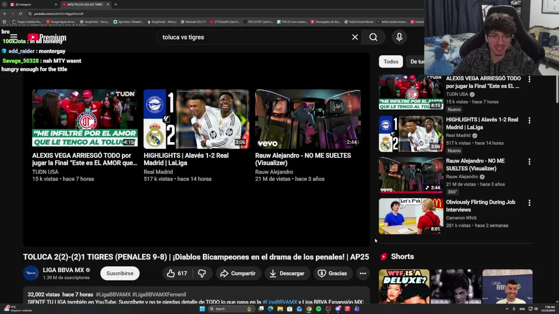Click the Shorts section heading
Image resolution: width=559 pixels, height=314 pixels.
pos(402,256)
